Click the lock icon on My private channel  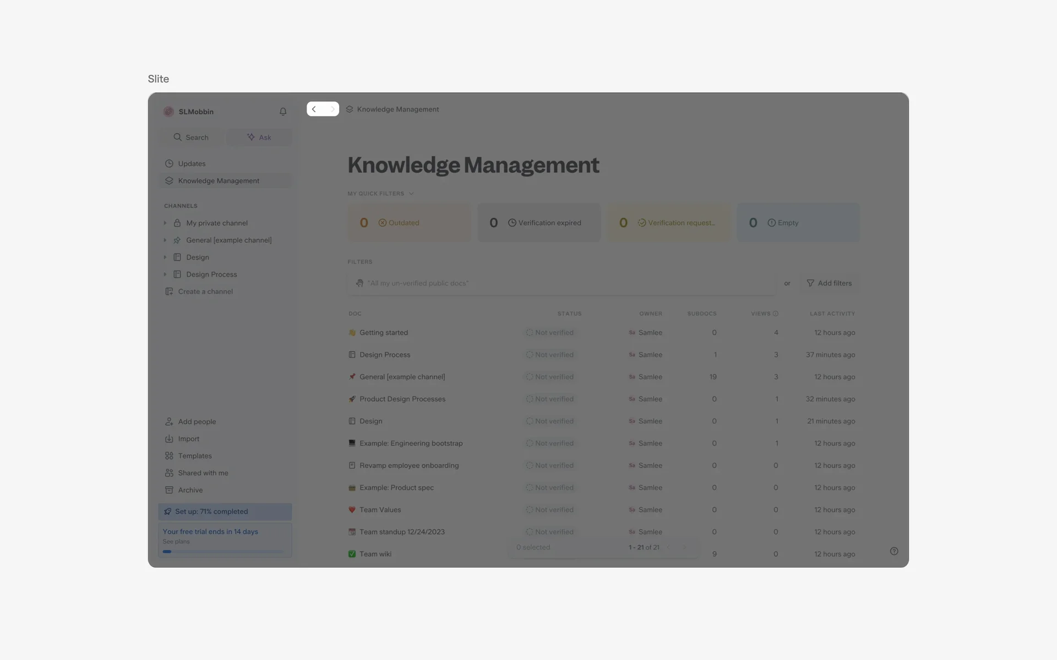click(x=177, y=223)
